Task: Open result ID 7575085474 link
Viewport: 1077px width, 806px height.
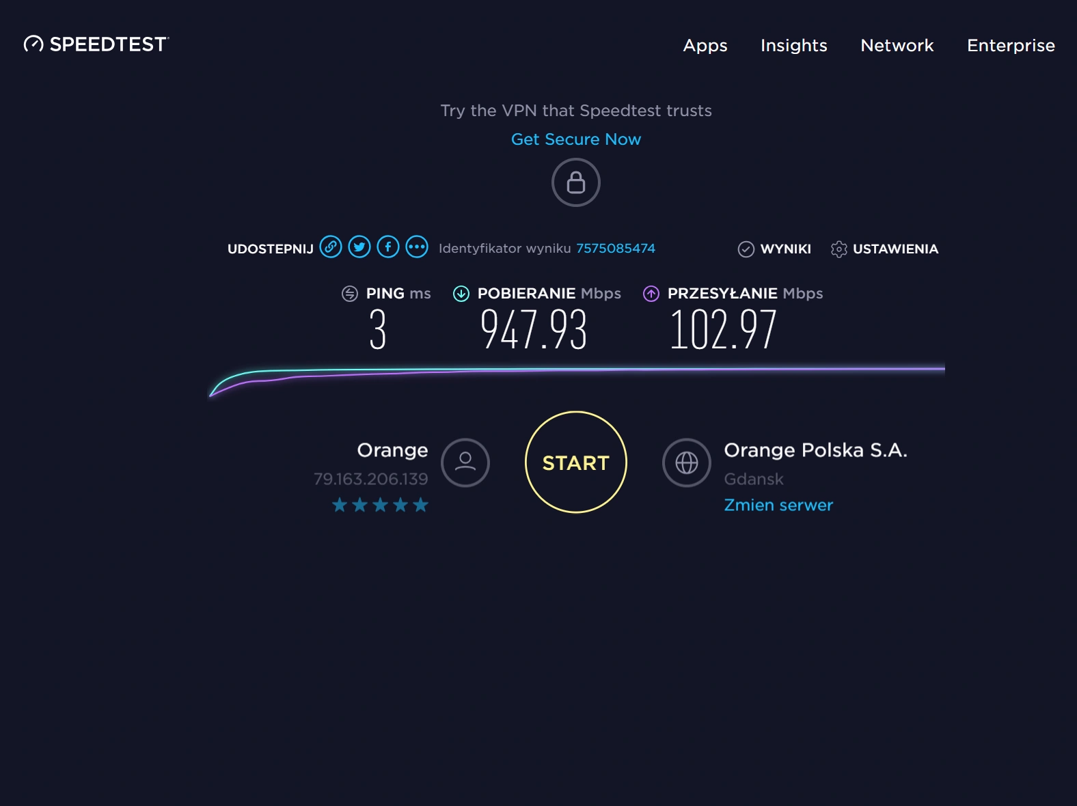Action: (x=615, y=249)
